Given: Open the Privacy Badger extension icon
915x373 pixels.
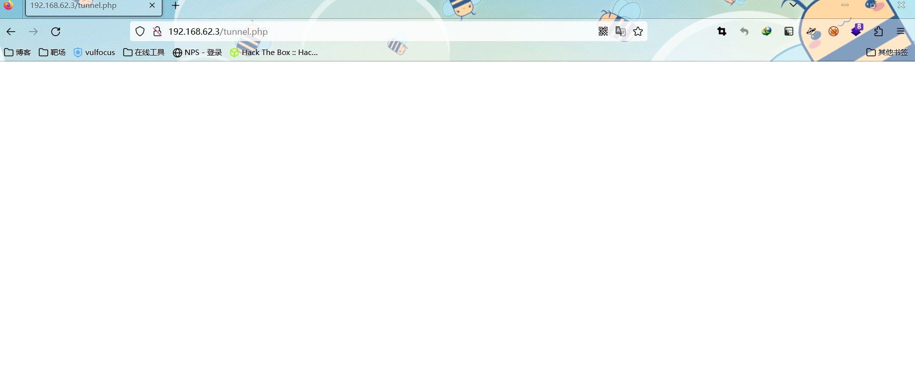Looking at the screenshot, I should [811, 32].
